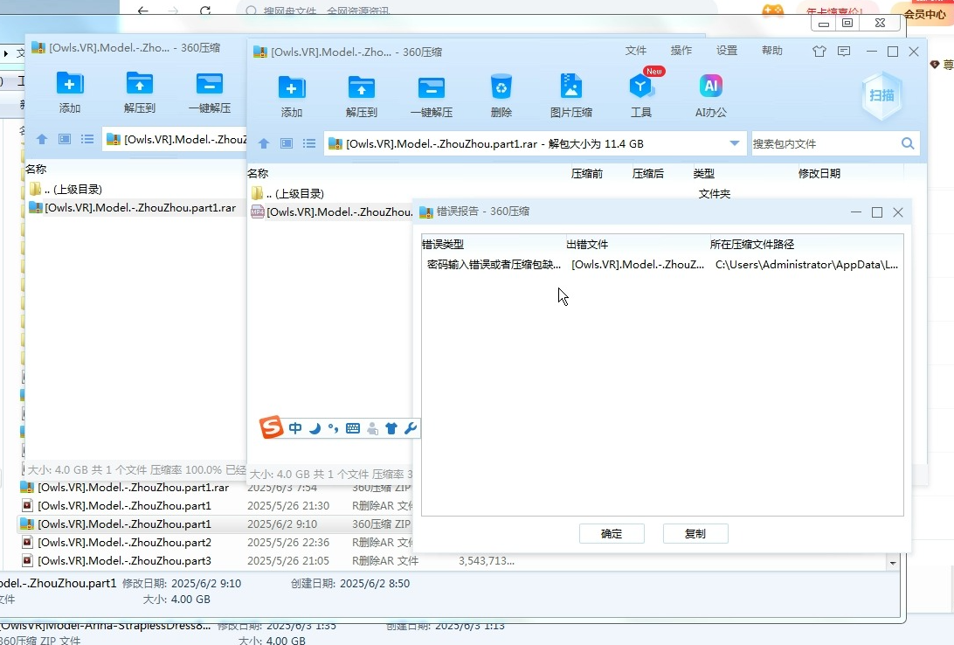Toggle Sogou full/half-width moon icon
The image size is (954, 645).
315,428
